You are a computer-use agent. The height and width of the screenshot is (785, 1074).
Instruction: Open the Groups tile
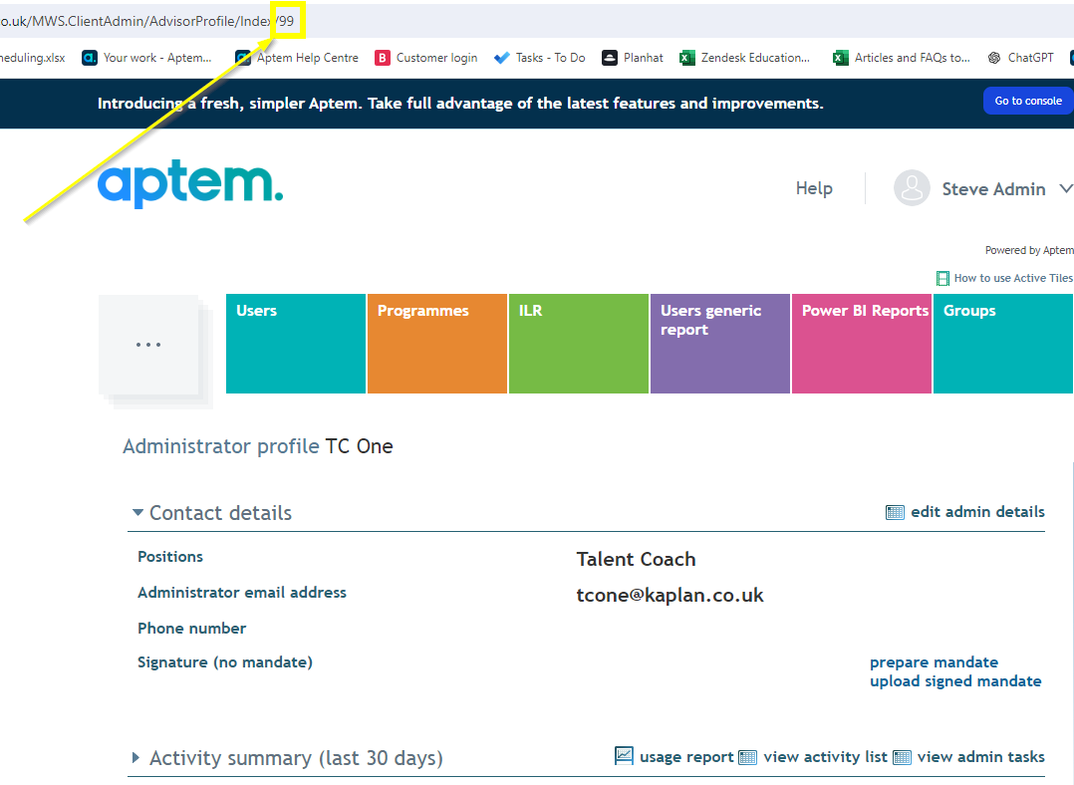[1002, 344]
